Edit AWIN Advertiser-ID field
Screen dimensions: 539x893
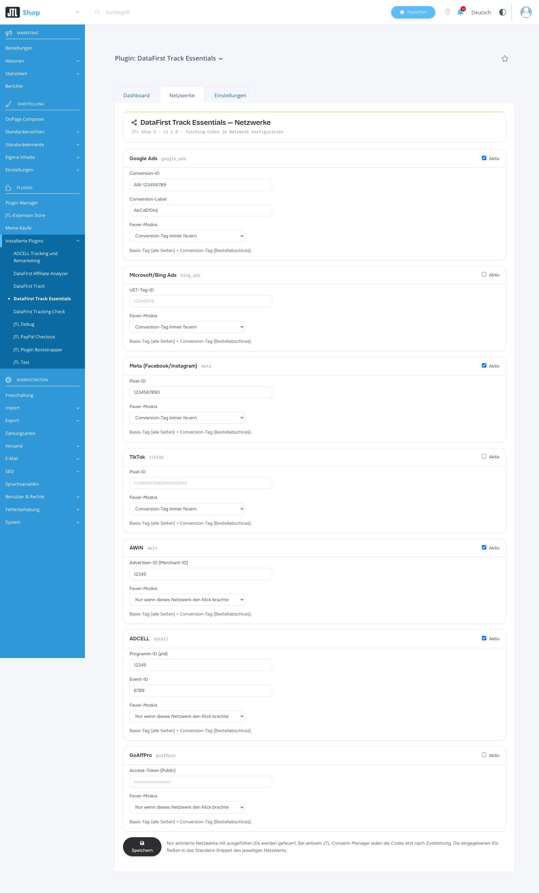click(x=201, y=574)
